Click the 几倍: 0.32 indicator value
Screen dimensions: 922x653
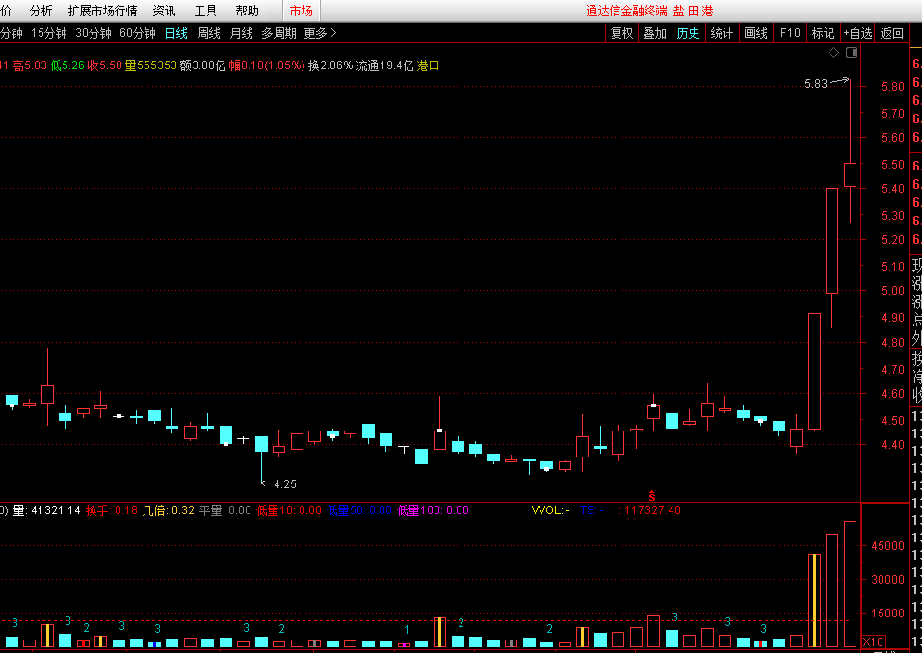click(x=169, y=510)
